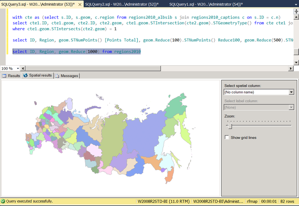Click the Messages page icon
Viewport: 299px width, 206px height.
57,76
